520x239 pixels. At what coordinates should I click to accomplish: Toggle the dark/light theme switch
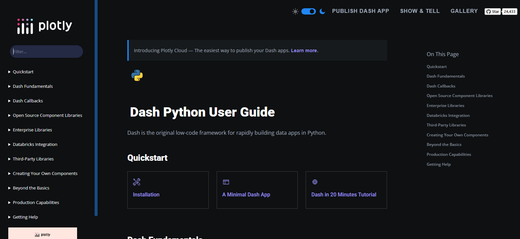coord(308,12)
